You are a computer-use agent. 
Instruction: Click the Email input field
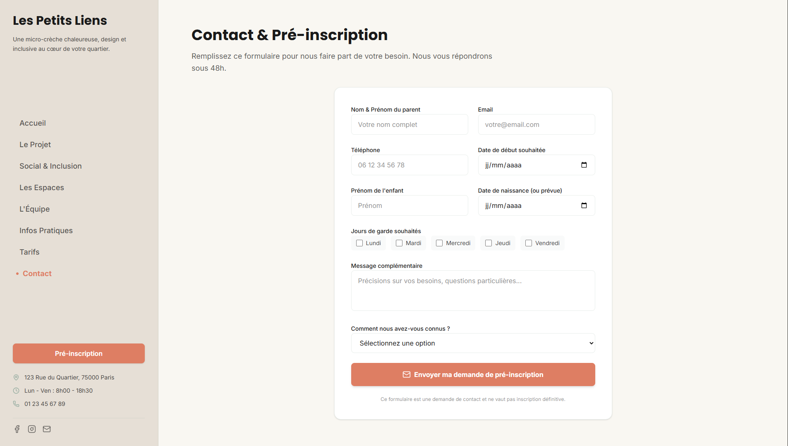pos(536,124)
